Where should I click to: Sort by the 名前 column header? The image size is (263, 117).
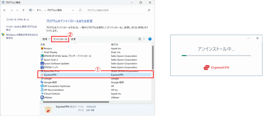(x=43, y=45)
